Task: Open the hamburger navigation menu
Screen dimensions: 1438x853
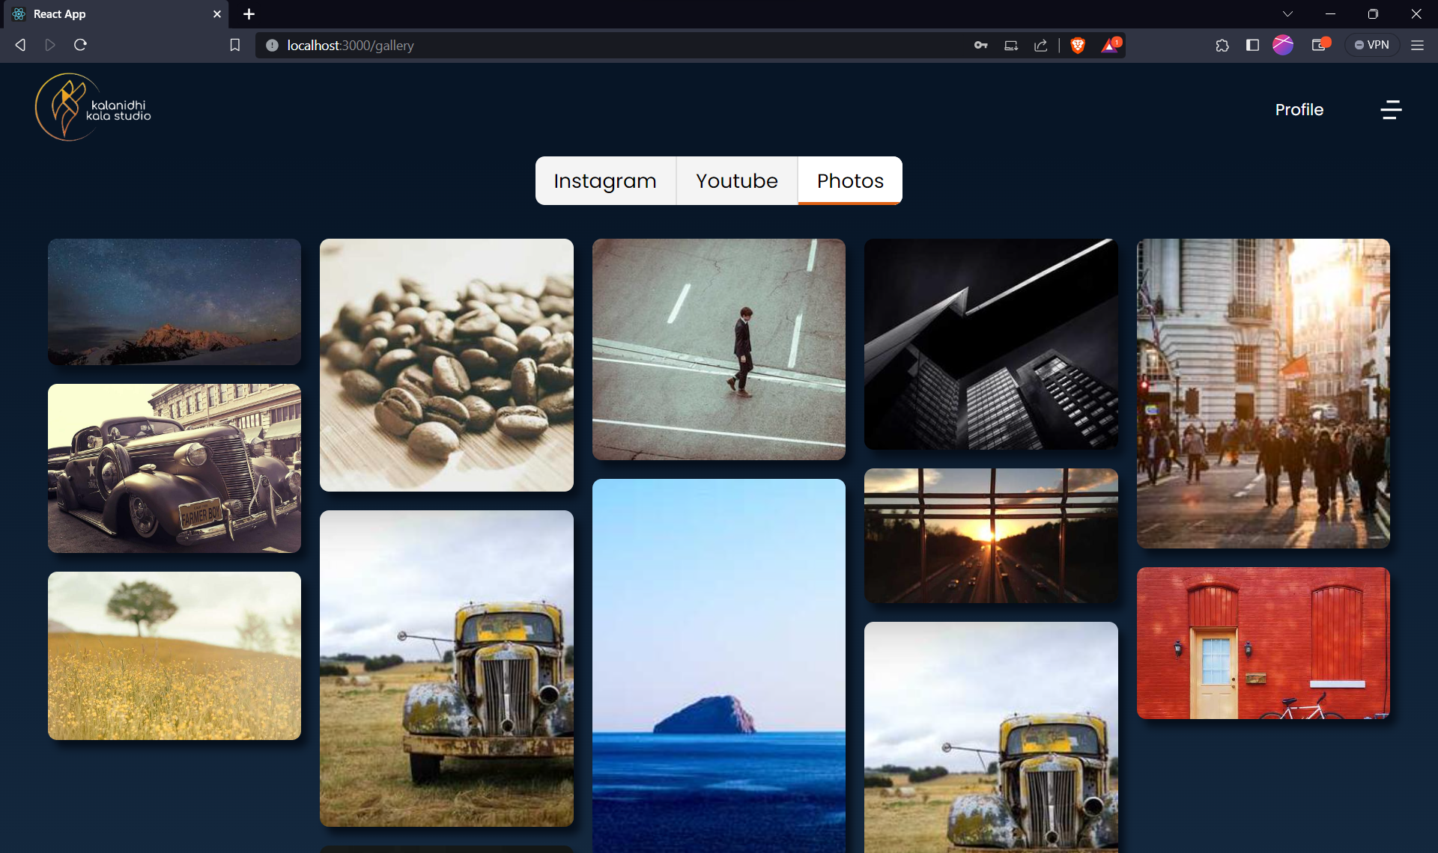Action: [x=1391, y=110]
